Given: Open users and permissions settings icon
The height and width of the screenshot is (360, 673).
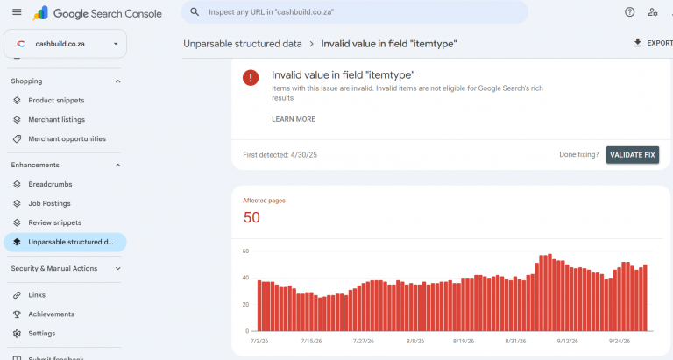Looking at the screenshot, I should [x=652, y=12].
